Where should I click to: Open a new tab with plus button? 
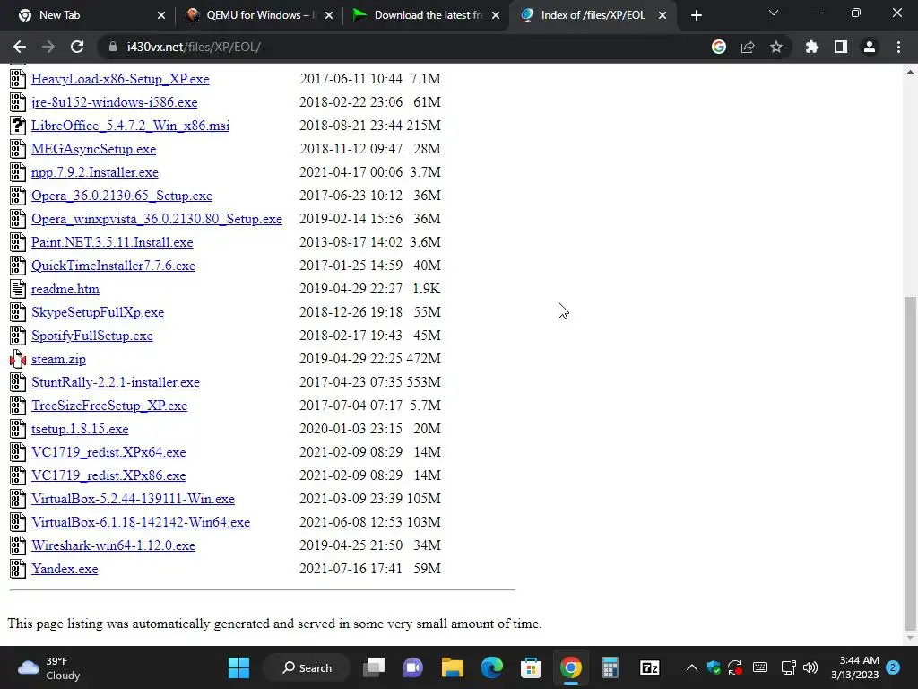pos(696,15)
